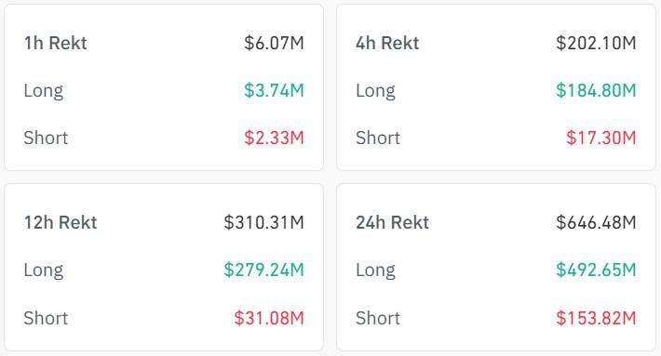Click the Short label in 12h card

point(46,318)
